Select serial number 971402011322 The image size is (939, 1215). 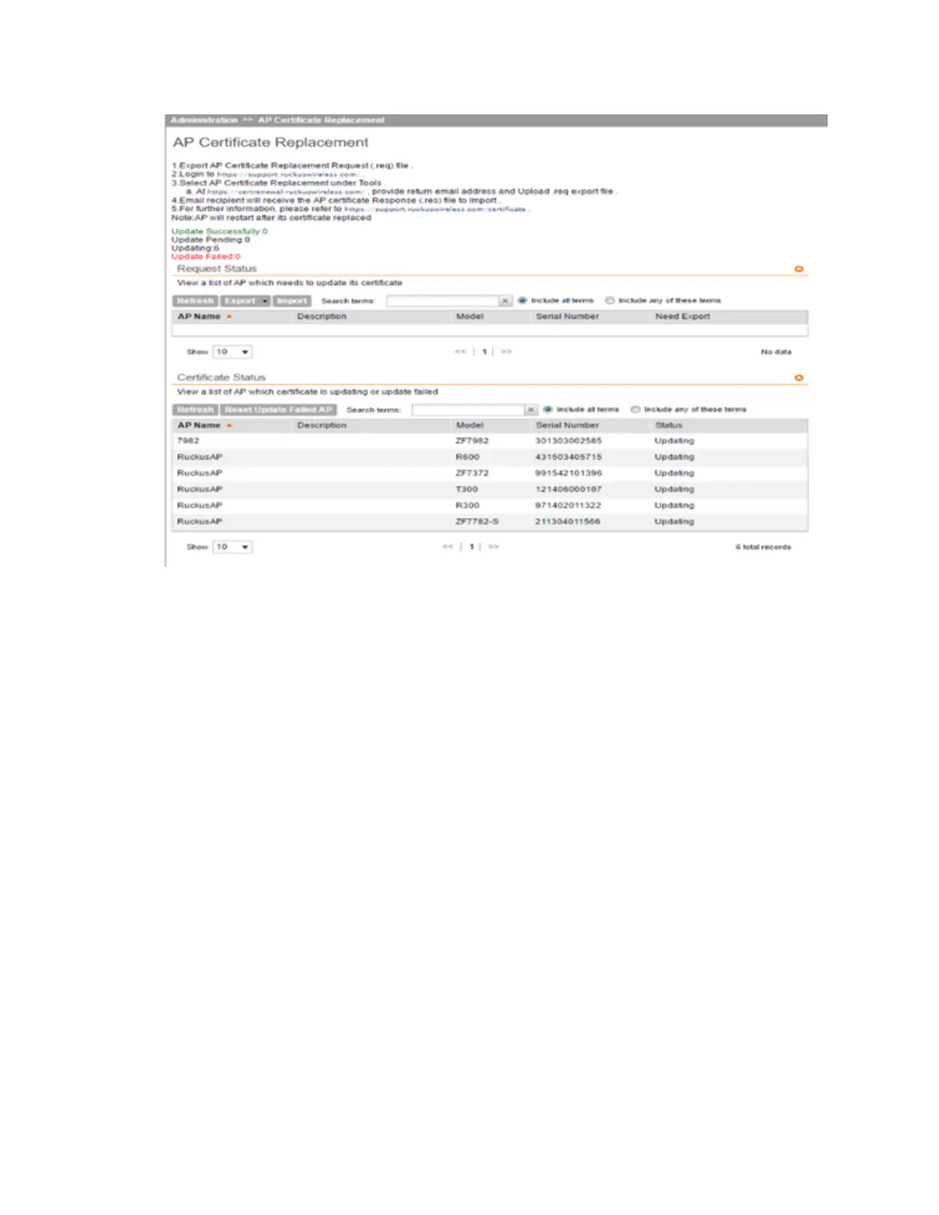[568, 505]
